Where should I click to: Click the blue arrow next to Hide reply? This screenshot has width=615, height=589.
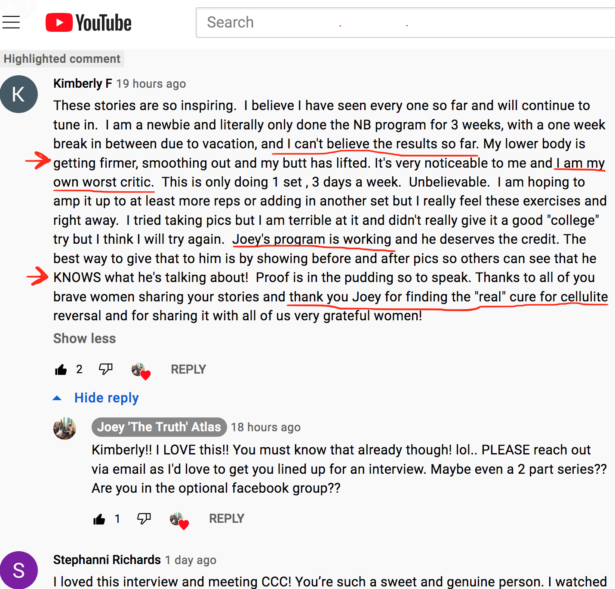(57, 398)
